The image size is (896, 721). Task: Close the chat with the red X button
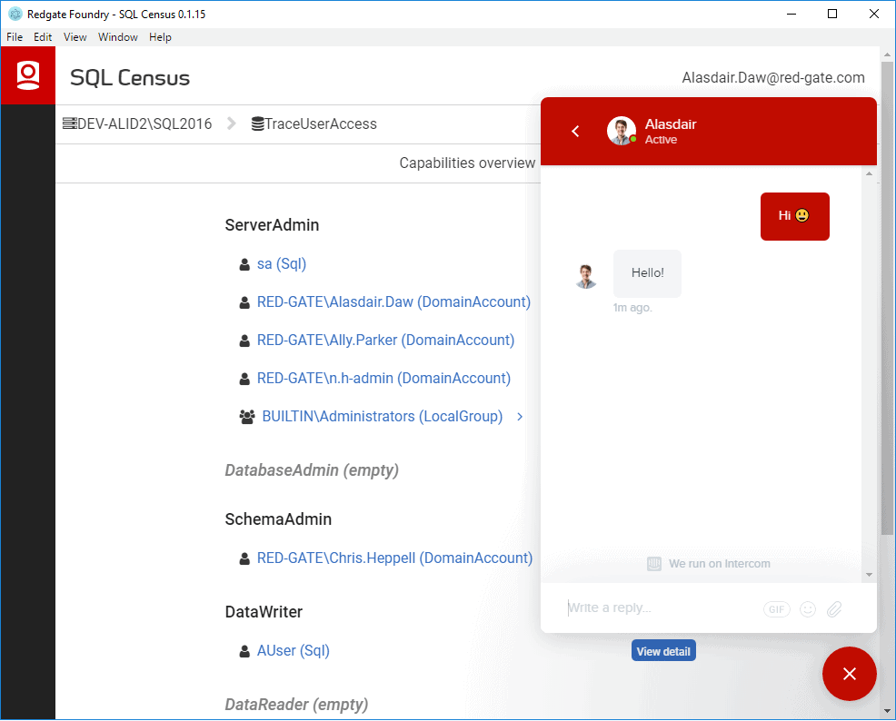coord(849,674)
